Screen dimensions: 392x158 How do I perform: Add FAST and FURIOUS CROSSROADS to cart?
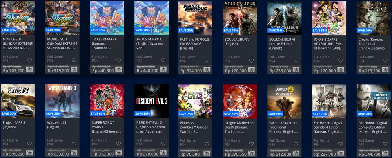[x=207, y=70]
